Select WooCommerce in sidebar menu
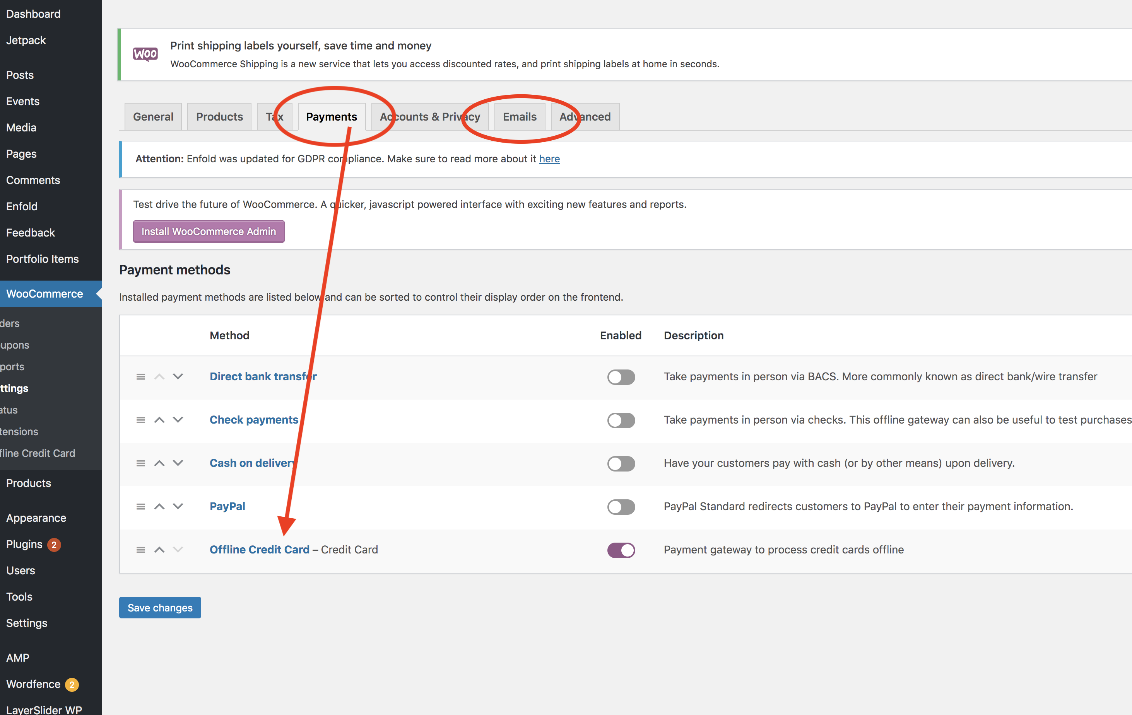 click(51, 294)
